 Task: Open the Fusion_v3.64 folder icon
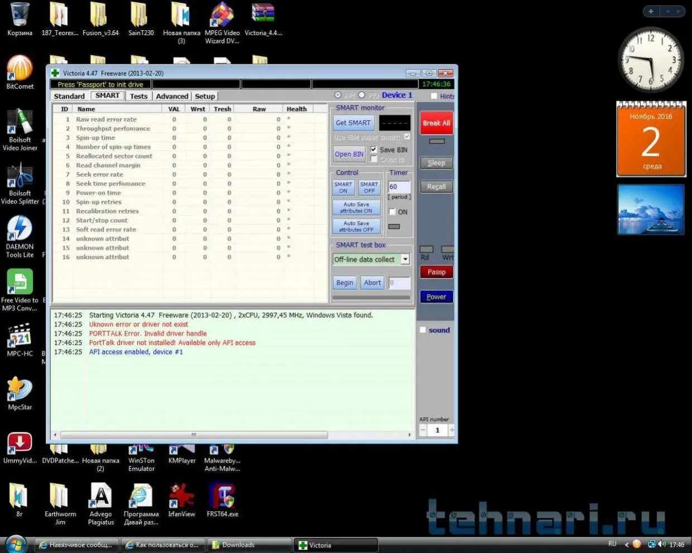point(100,20)
